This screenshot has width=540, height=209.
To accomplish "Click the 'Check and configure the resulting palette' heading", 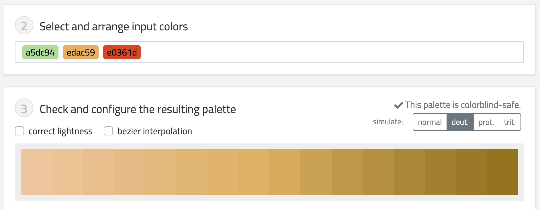I will (x=138, y=109).
